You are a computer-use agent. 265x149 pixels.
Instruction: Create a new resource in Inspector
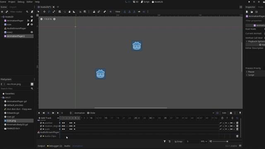pos(247,12)
